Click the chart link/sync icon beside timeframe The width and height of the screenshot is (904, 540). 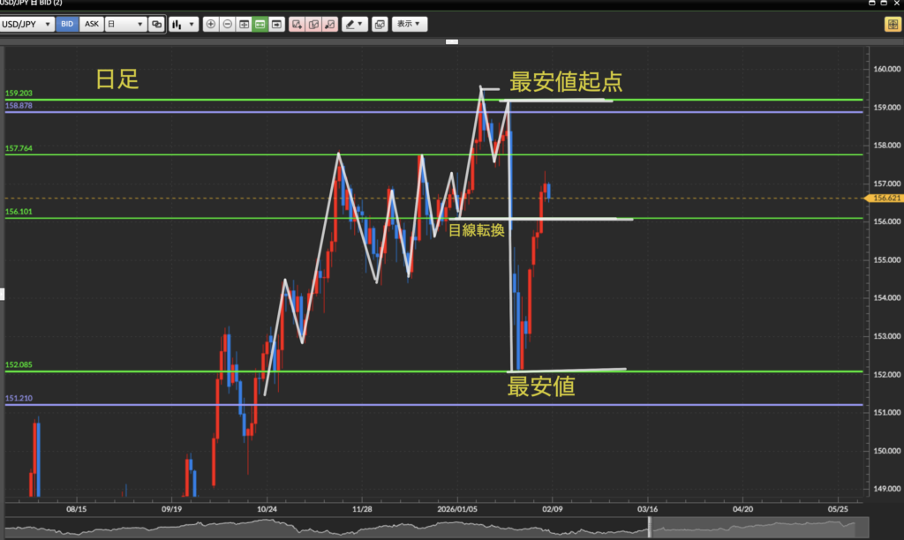coord(156,25)
